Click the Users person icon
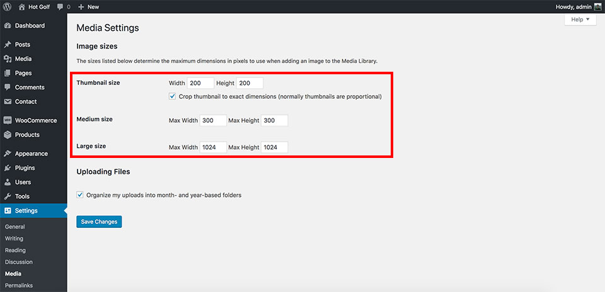The width and height of the screenshot is (605, 292). click(8, 182)
